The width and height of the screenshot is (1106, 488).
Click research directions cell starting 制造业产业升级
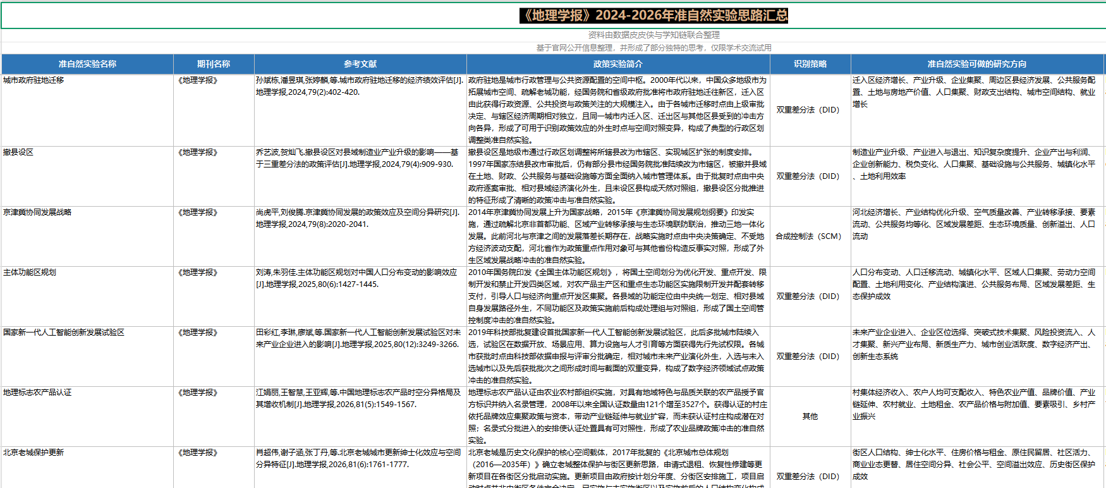pos(977,176)
